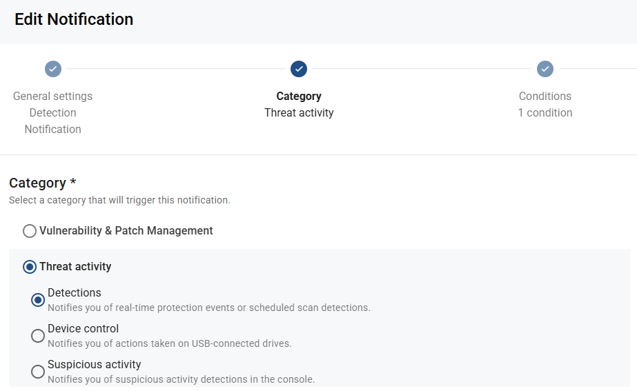The width and height of the screenshot is (637, 391).
Task: Choose the Suspicious activity radio option
Action: tap(38, 372)
